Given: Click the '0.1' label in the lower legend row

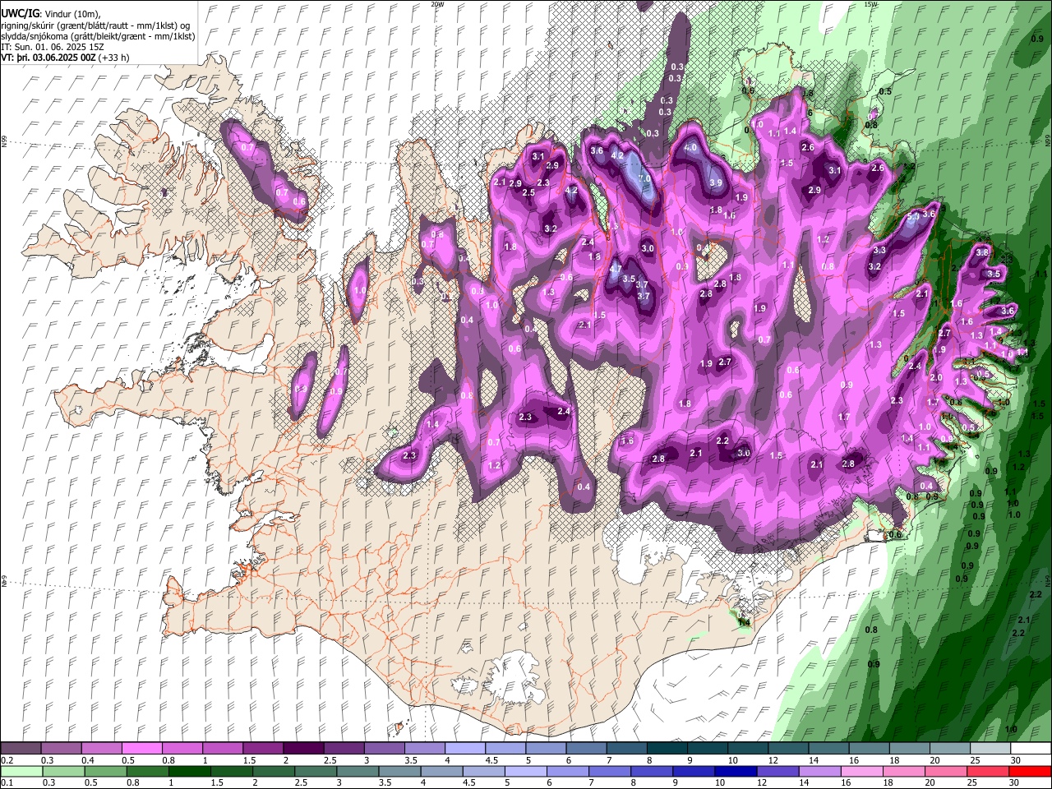Looking at the screenshot, I should 7,782.
